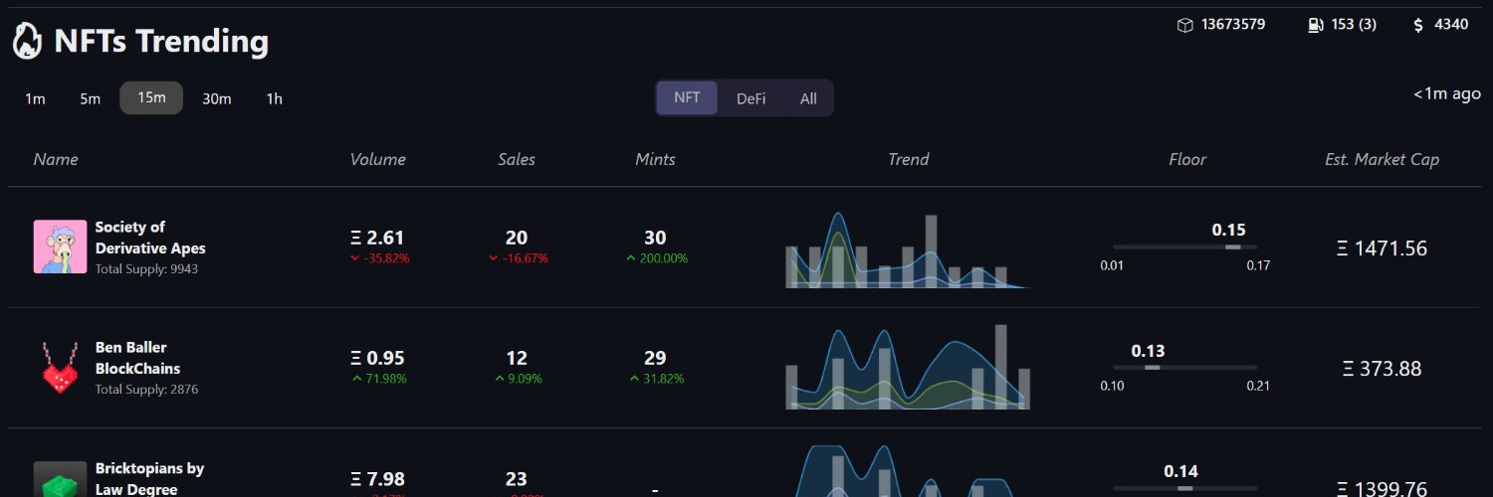Click the dollar sign icon near 4340
This screenshot has width=1493, height=497.
(1418, 25)
